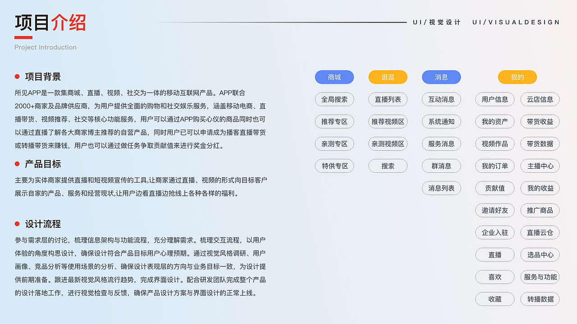Click the 服务与功能 pill
Screen dimensions: 577x324
tap(540, 277)
